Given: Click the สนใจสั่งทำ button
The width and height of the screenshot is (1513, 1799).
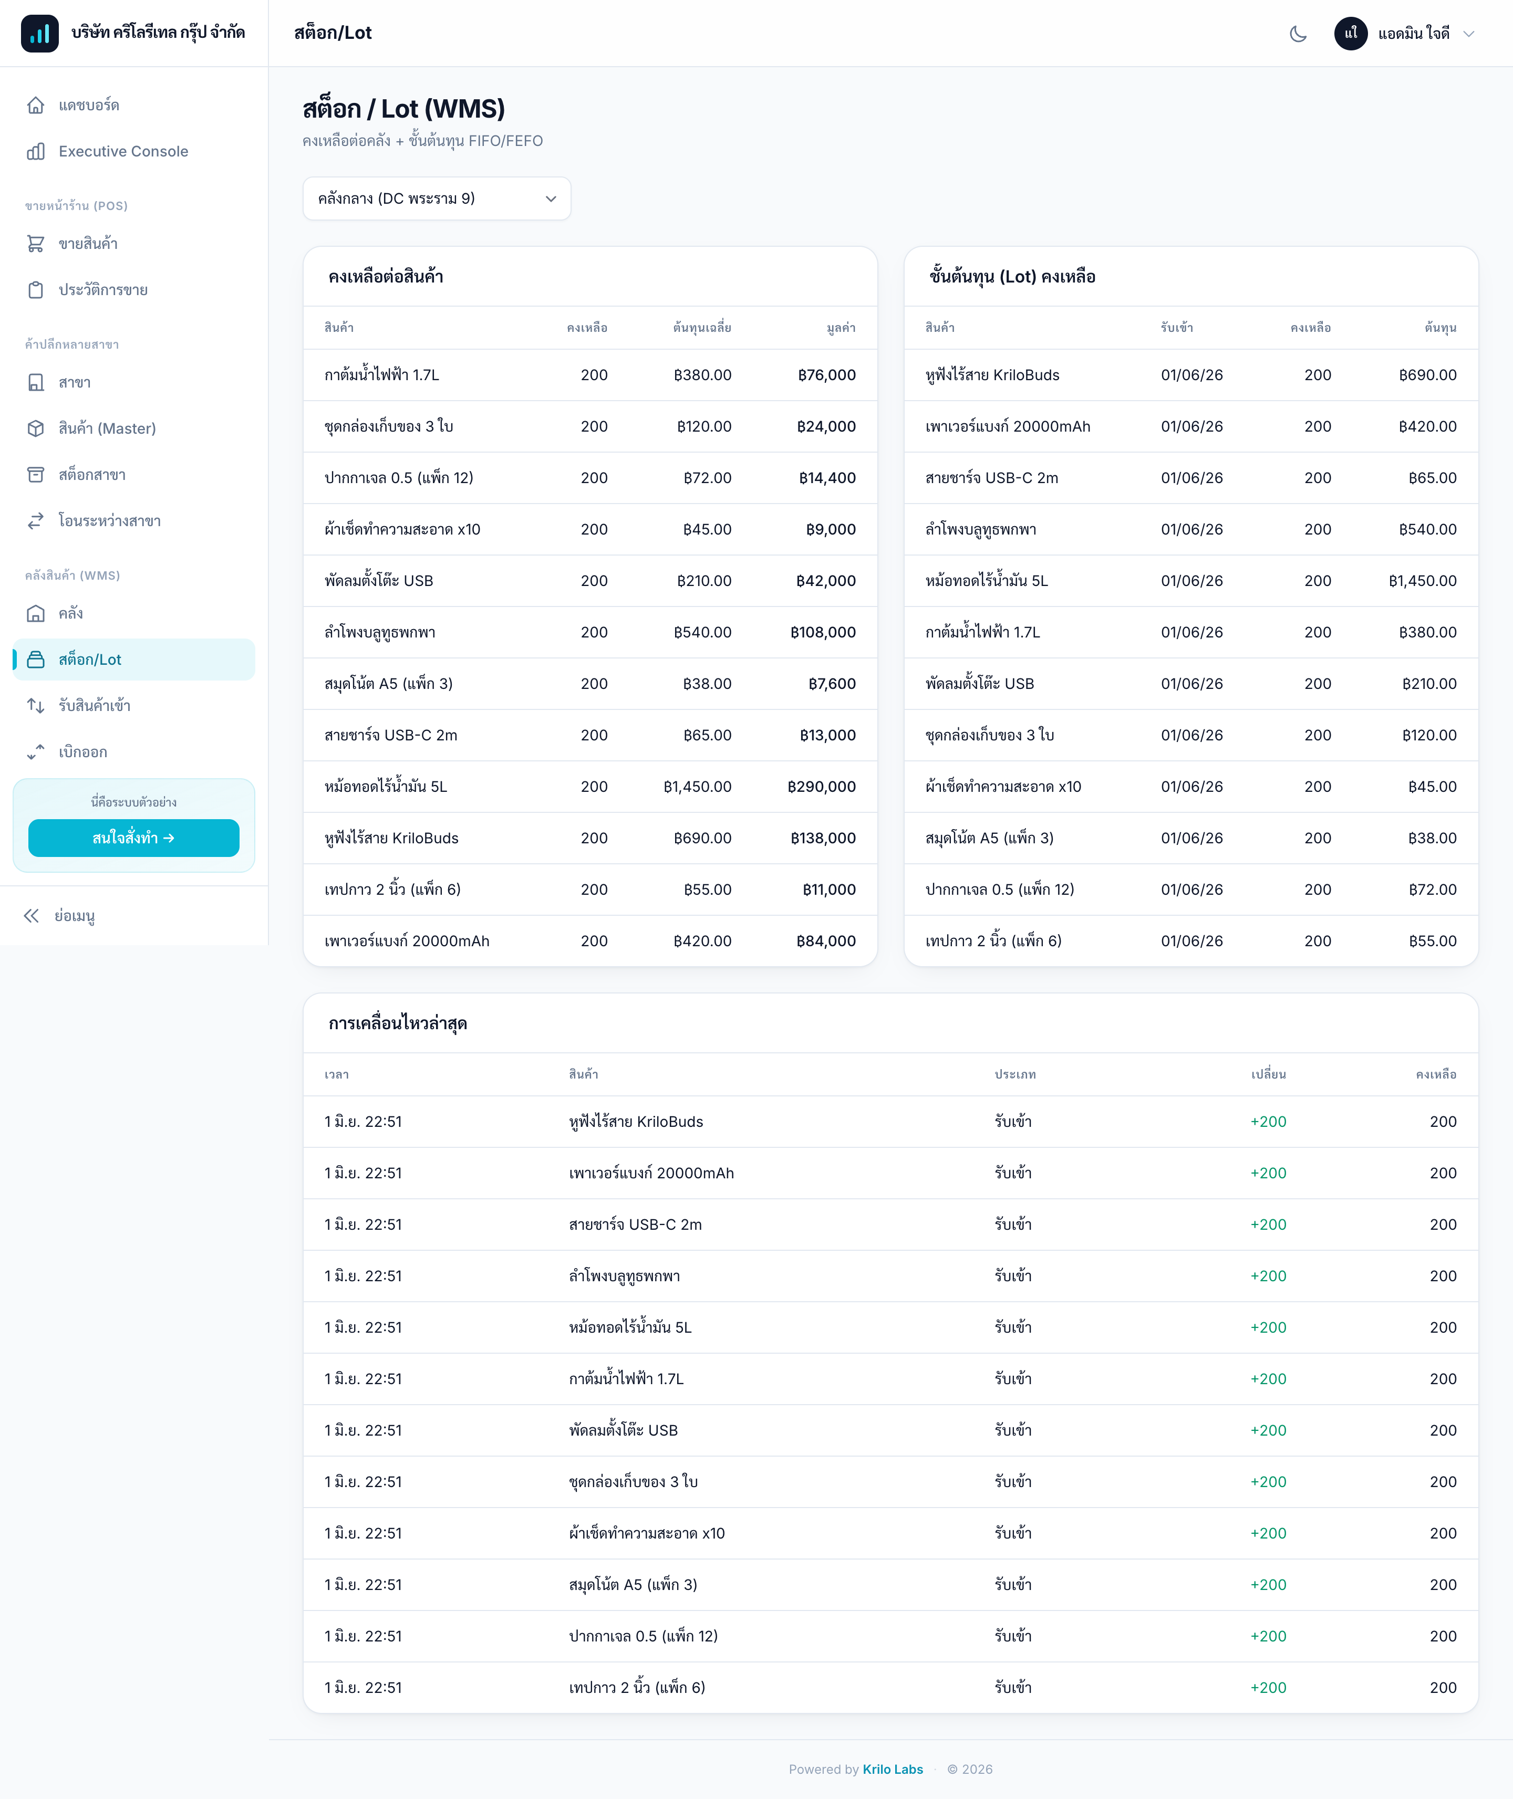Looking at the screenshot, I should 134,838.
